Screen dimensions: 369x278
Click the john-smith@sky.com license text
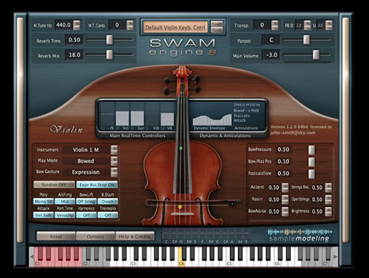(293, 133)
